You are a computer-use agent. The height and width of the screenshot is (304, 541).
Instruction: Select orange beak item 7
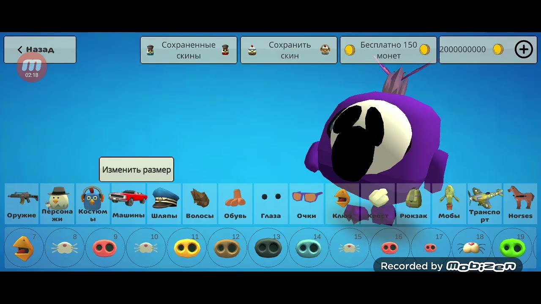point(24,248)
